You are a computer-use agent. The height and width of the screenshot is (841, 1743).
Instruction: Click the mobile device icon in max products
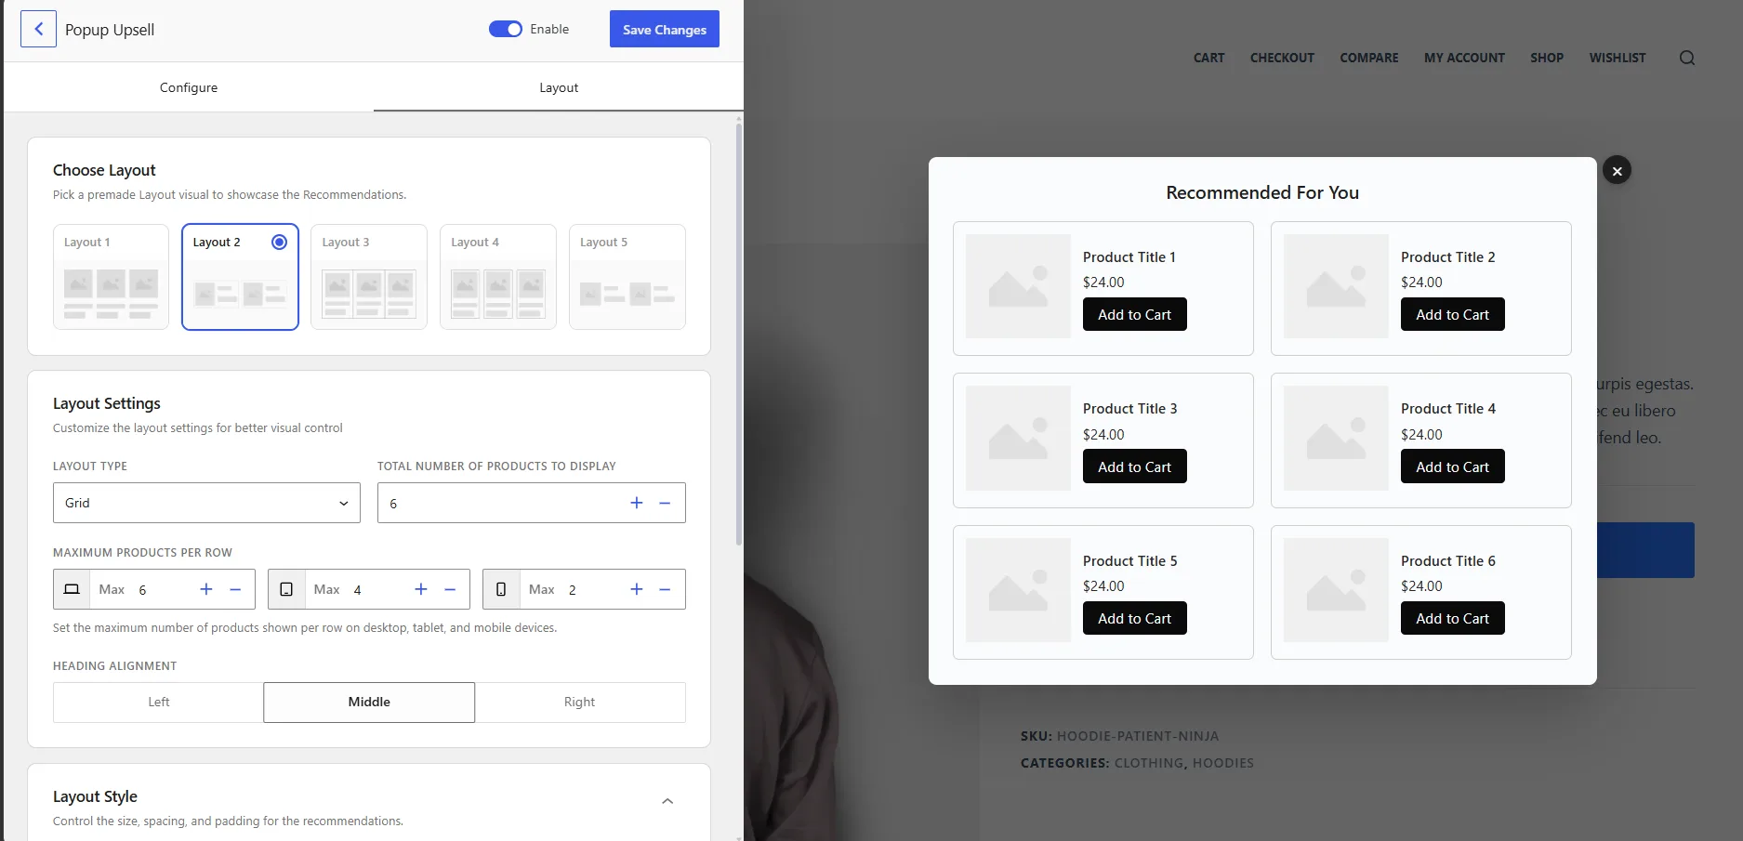(501, 589)
